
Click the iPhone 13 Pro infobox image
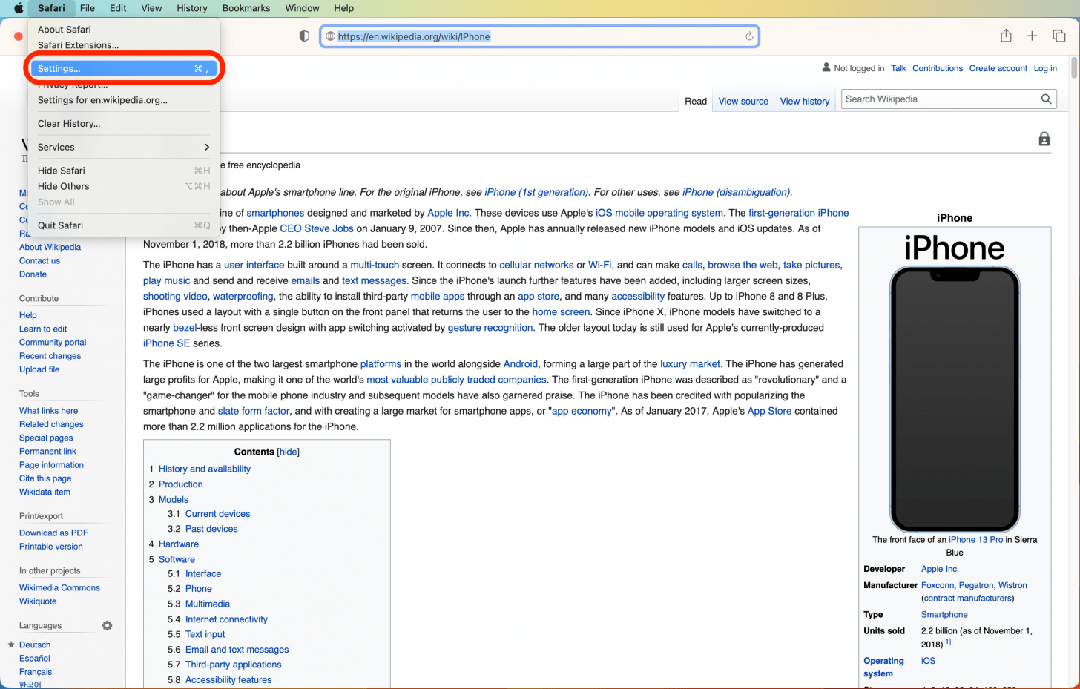pyautogui.click(x=954, y=399)
